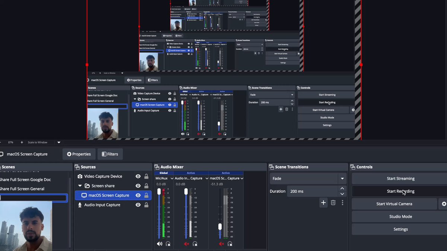Select scene Share Full Screen Google Doc
This screenshot has width=447, height=251.
[x=25, y=180]
